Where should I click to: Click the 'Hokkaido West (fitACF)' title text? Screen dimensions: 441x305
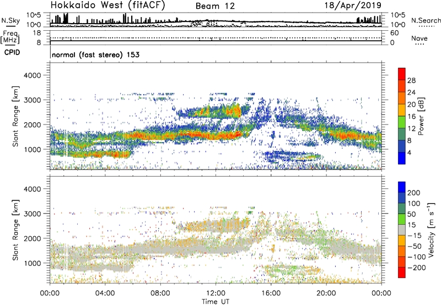point(107,5)
